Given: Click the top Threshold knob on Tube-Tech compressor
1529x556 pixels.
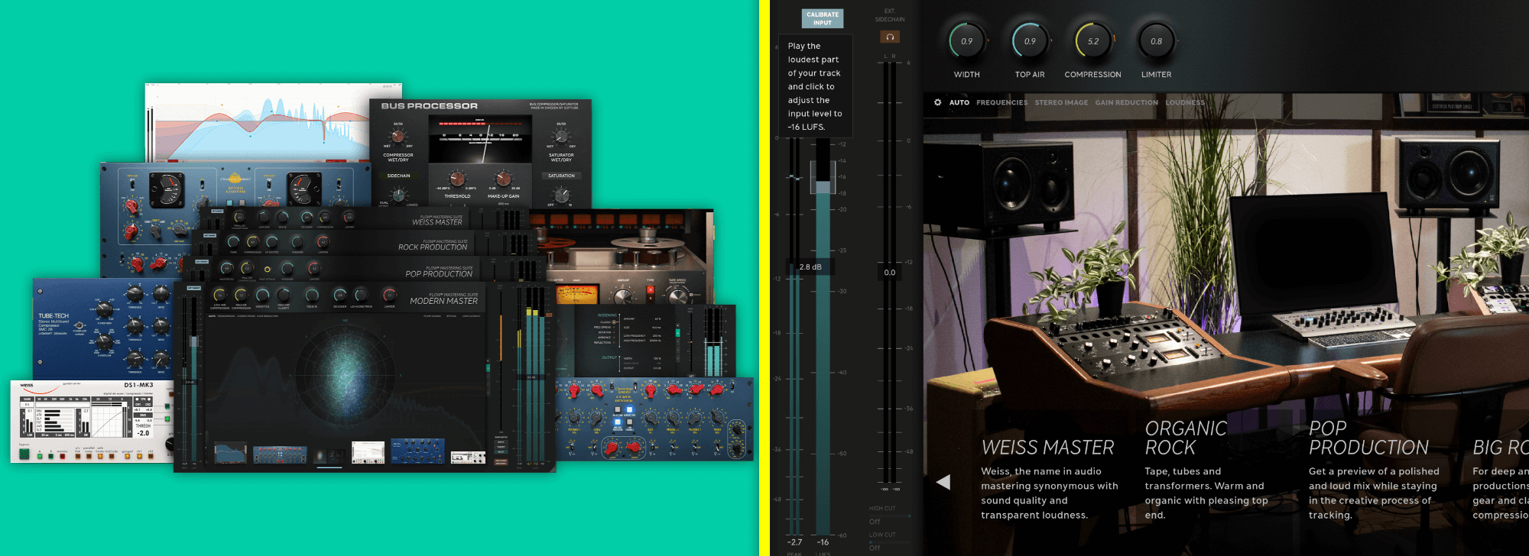Looking at the screenshot, I should pos(135,293).
